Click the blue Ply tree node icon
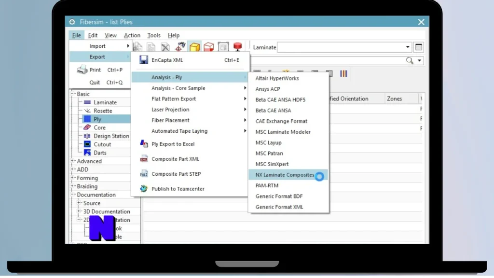The width and height of the screenshot is (494, 278). coord(87,119)
